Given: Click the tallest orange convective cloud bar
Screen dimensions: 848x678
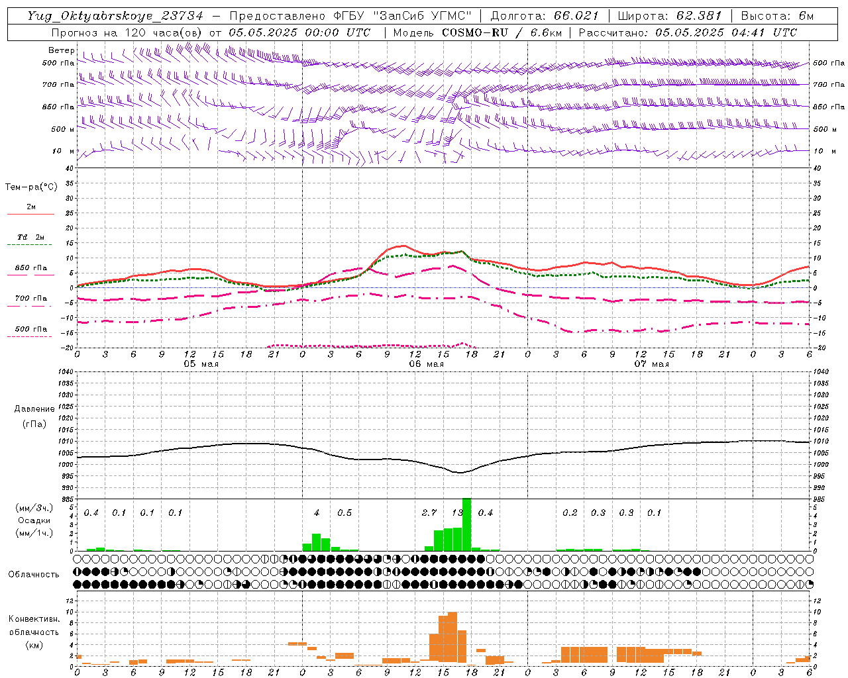Looking at the screenshot, I should pyautogui.click(x=452, y=638).
